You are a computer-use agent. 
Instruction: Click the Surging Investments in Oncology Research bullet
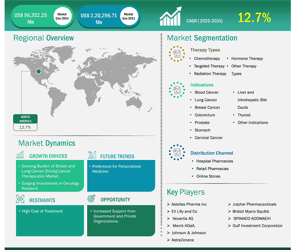point(50,186)
